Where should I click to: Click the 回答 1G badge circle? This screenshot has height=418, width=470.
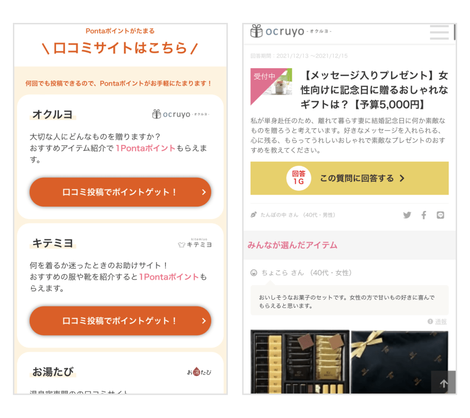(x=299, y=178)
